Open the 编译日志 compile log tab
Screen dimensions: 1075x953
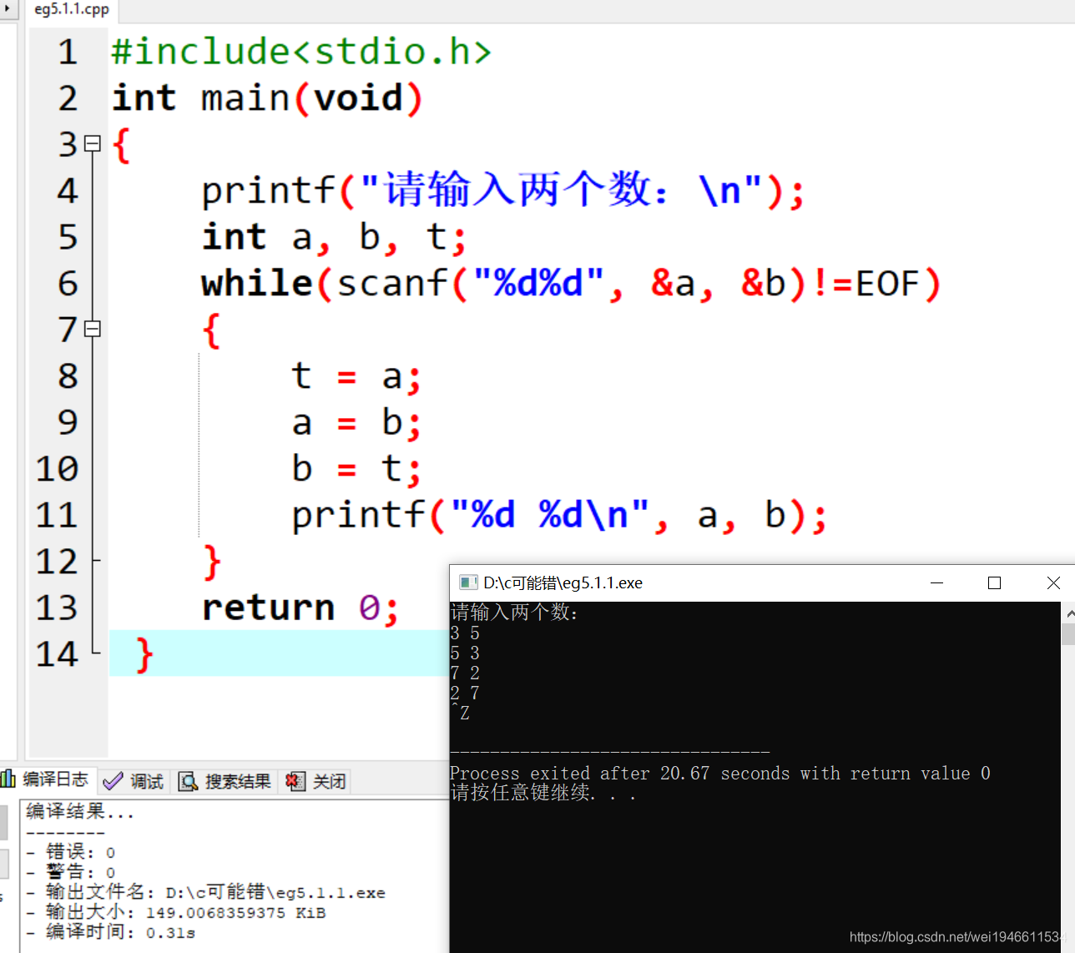pyautogui.click(x=47, y=780)
